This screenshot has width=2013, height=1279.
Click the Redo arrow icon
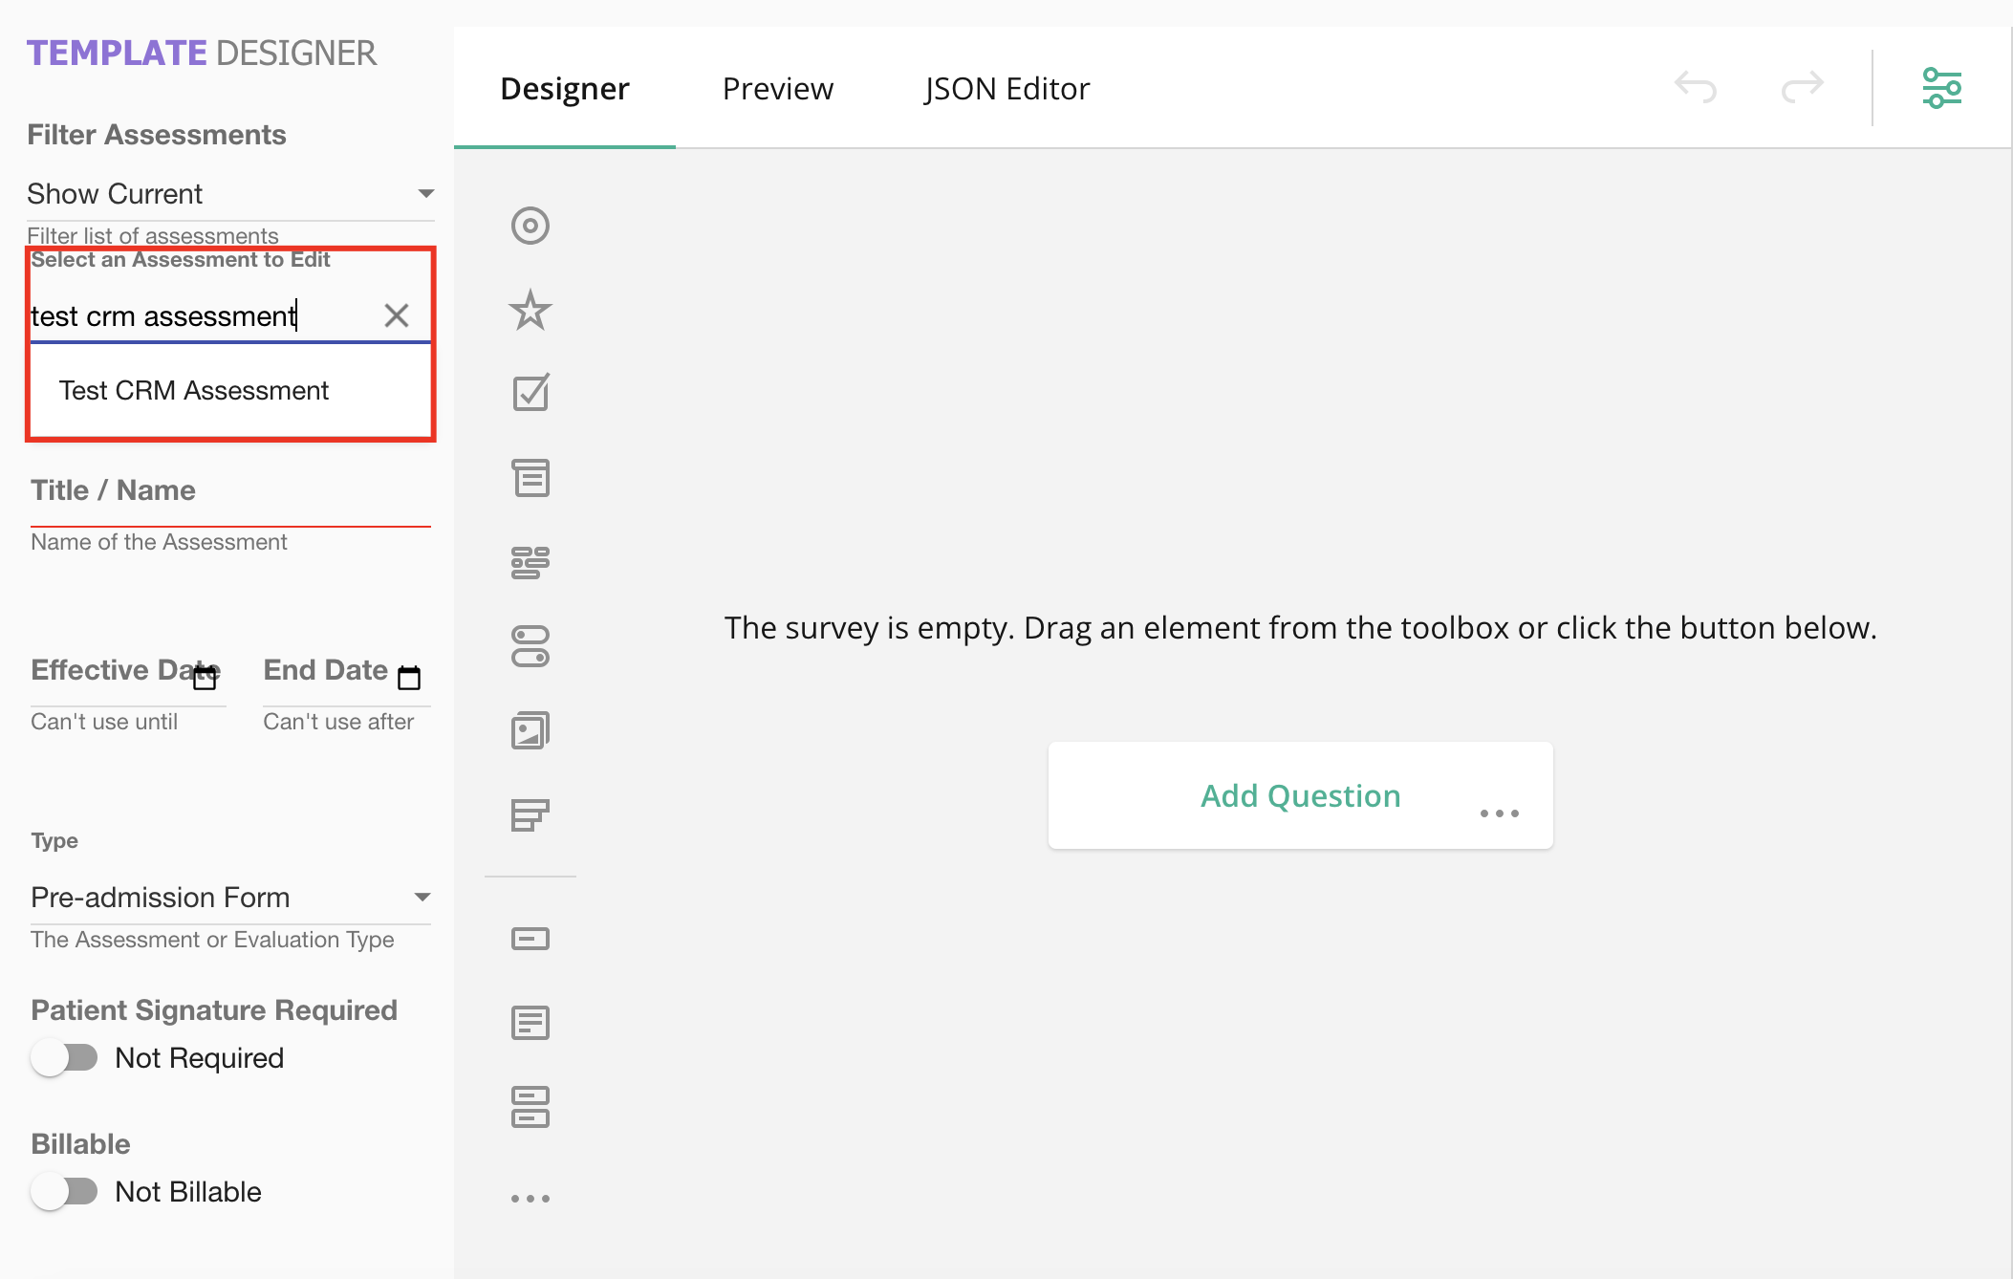pyautogui.click(x=1802, y=87)
